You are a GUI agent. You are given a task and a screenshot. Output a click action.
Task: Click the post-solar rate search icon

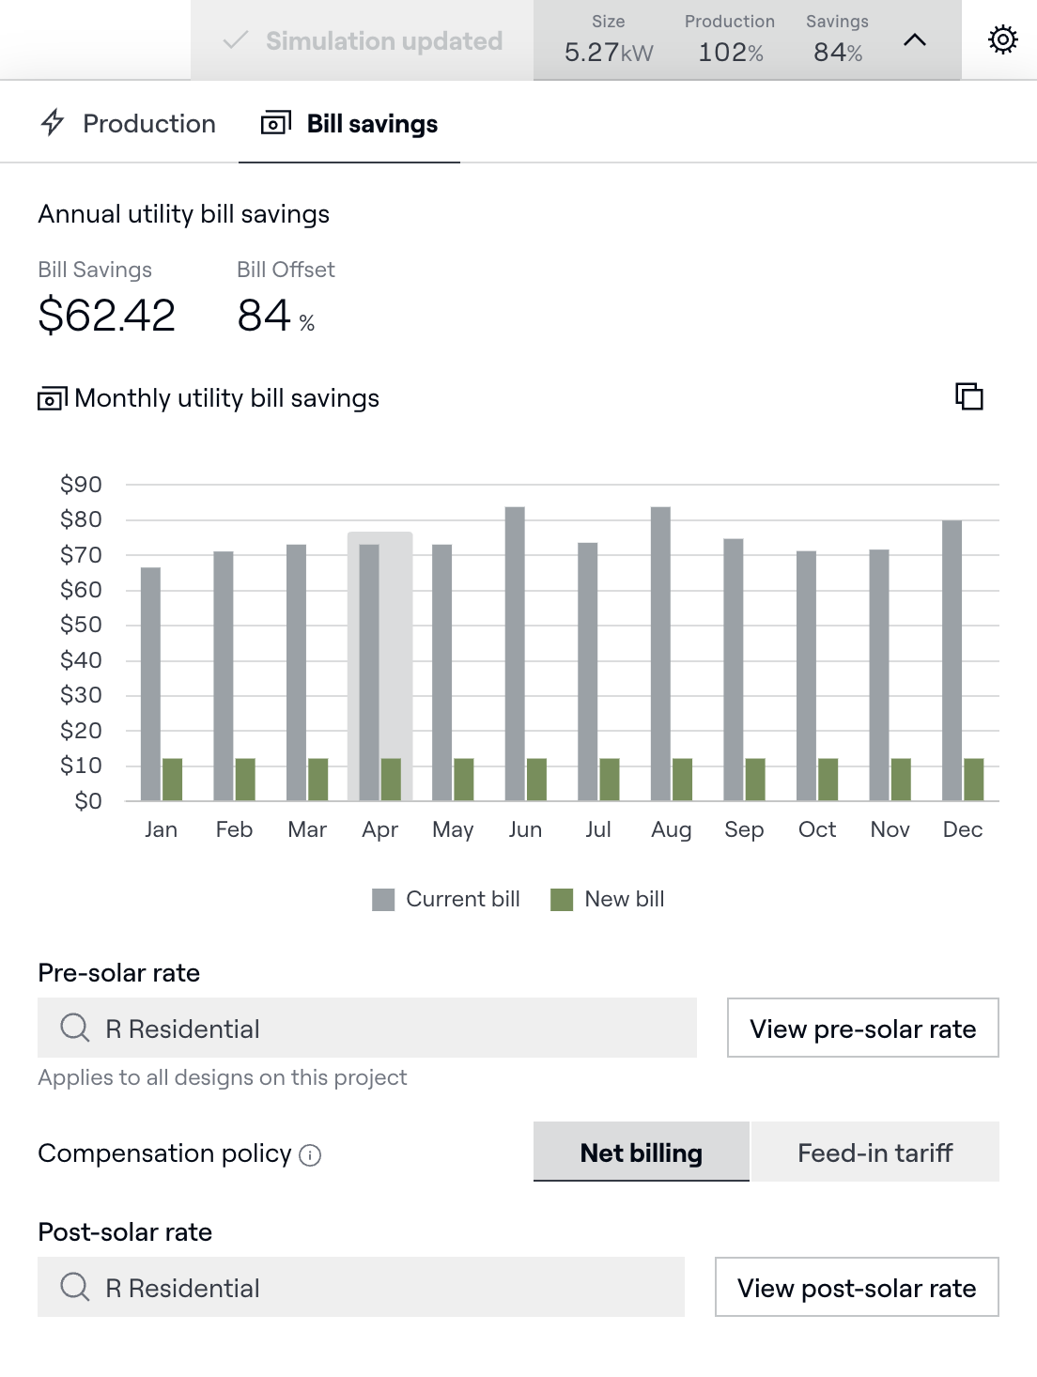(74, 1287)
